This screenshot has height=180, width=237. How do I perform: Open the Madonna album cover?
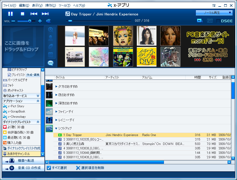coord(123,36)
